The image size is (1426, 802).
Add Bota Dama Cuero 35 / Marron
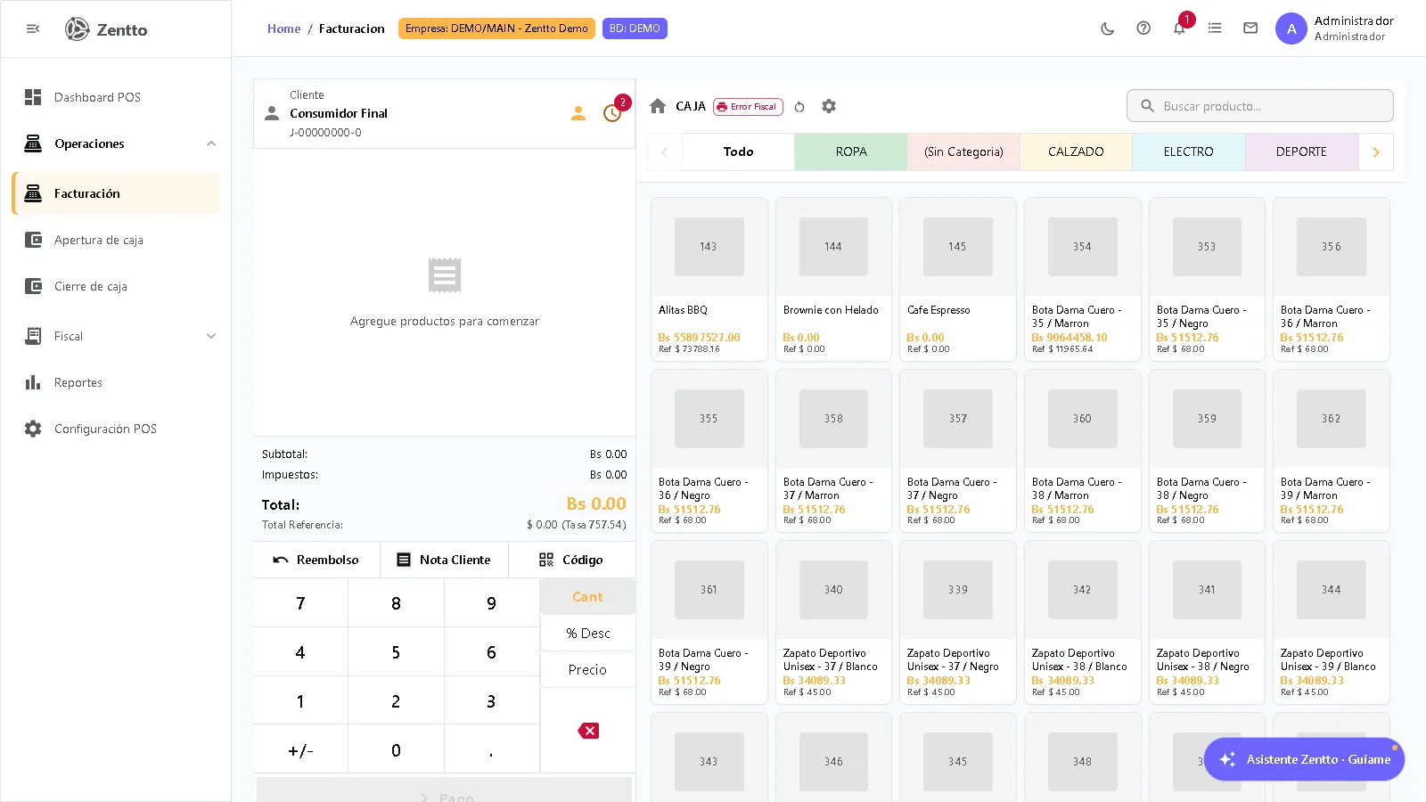tap(1083, 279)
